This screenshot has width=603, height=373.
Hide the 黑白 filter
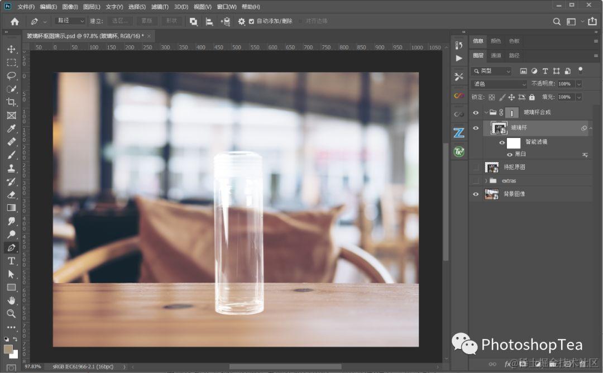(510, 155)
